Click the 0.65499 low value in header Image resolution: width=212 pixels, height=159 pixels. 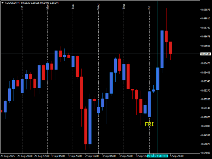[x=45, y=3]
